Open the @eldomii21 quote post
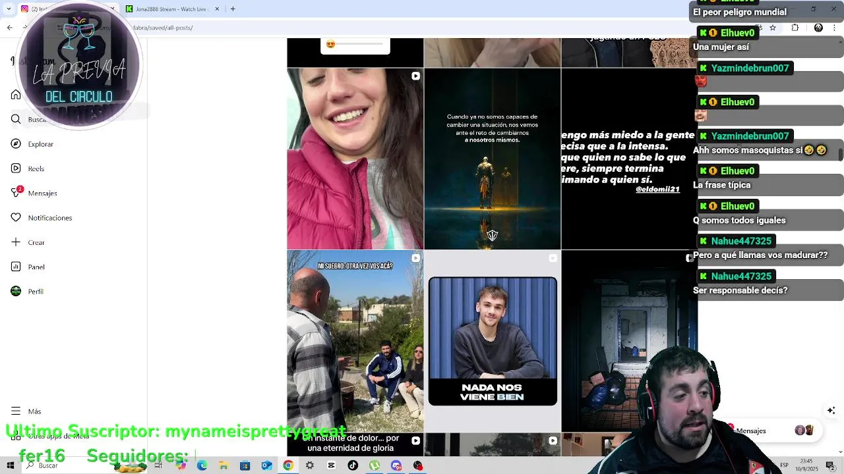 coord(629,159)
